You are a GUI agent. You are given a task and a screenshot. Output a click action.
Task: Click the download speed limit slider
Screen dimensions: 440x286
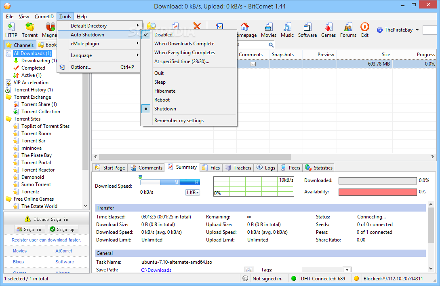pos(170,182)
